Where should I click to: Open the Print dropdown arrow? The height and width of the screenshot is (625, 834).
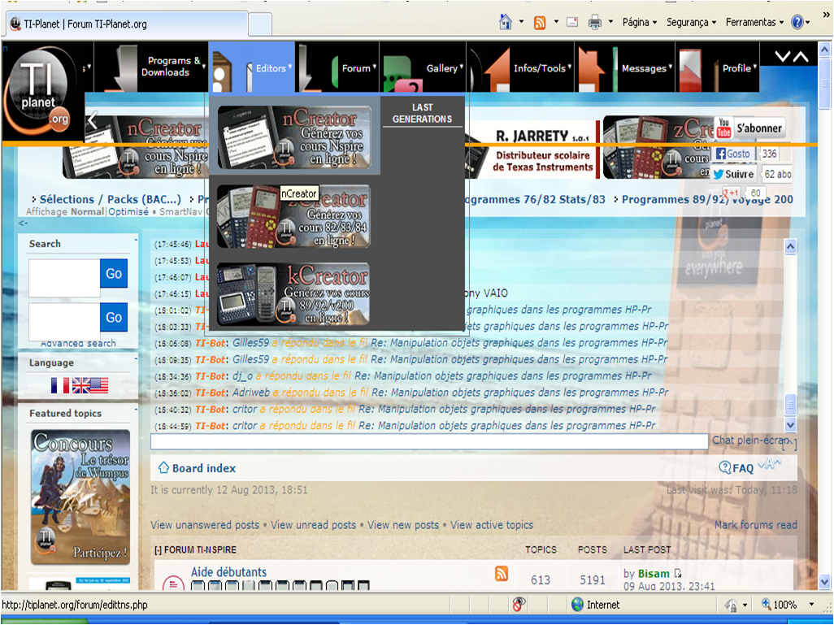(610, 22)
